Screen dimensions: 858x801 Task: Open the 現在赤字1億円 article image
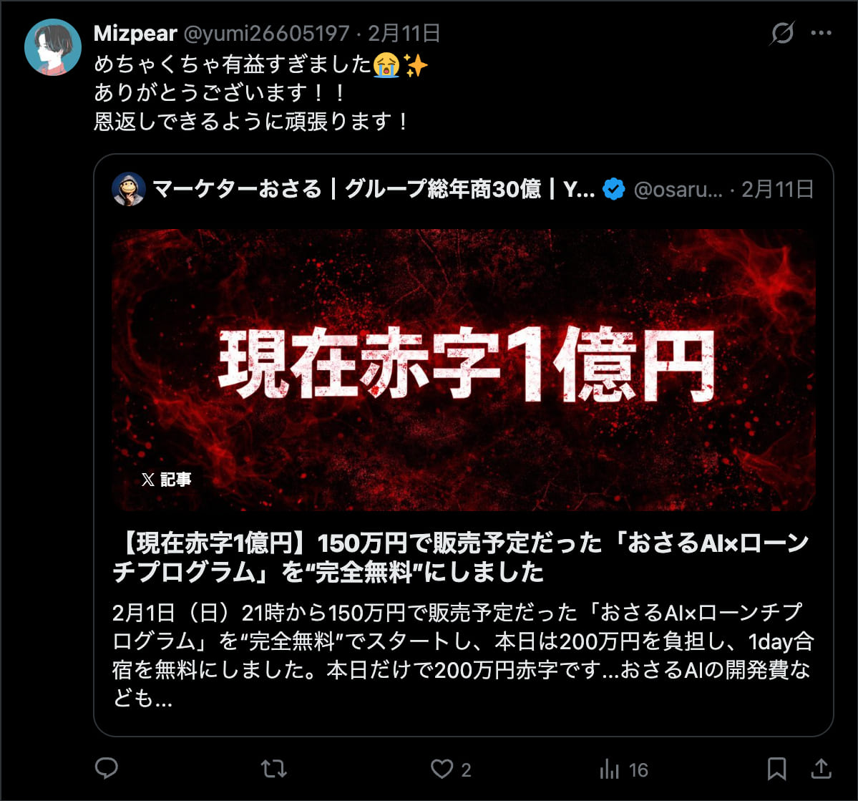tap(464, 369)
